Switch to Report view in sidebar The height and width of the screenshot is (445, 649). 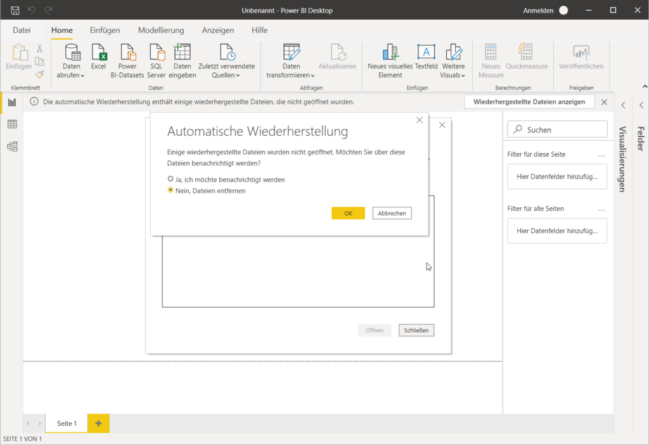pos(13,102)
